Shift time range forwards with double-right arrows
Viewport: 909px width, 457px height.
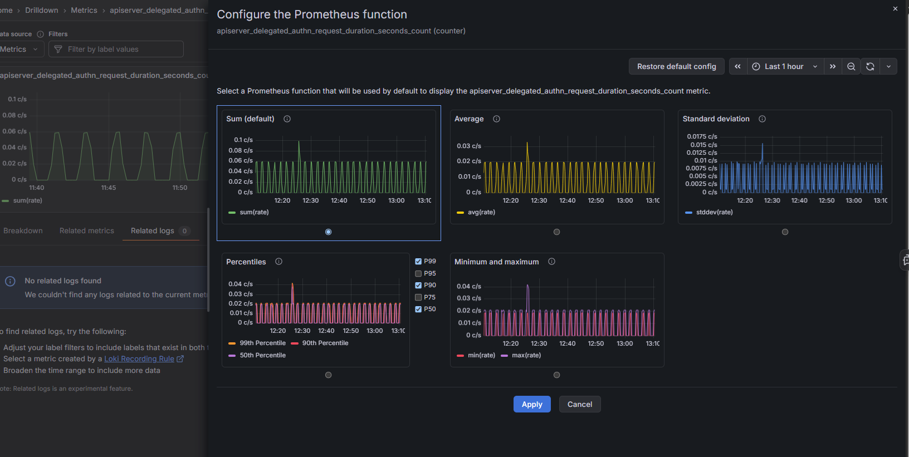coord(833,66)
